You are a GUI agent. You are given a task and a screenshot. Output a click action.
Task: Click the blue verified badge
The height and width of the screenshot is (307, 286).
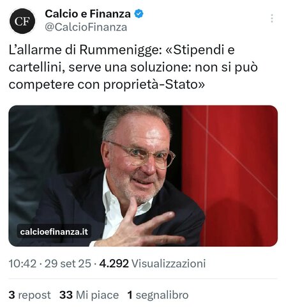coord(139,14)
